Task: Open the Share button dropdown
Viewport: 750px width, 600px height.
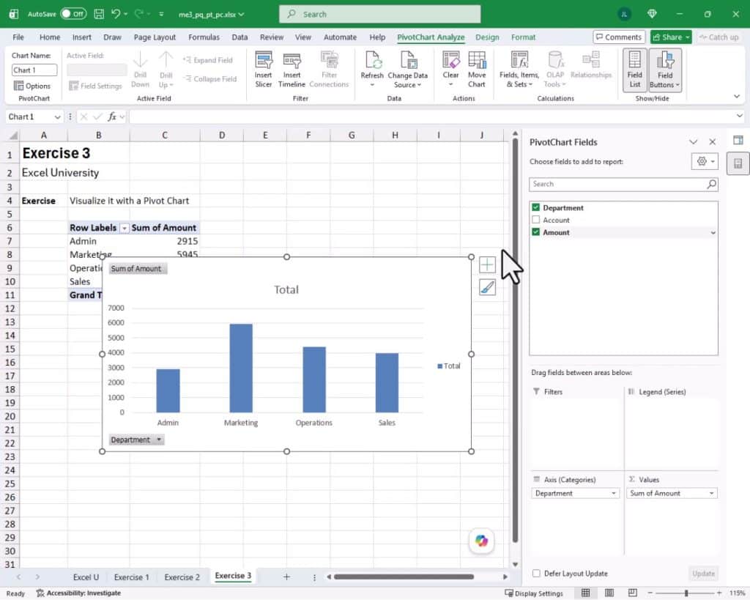Action: tap(687, 37)
